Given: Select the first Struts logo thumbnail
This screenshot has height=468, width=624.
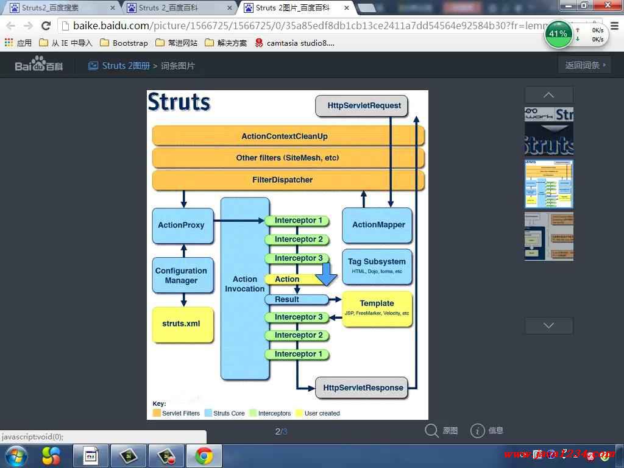Looking at the screenshot, I should point(549,132).
